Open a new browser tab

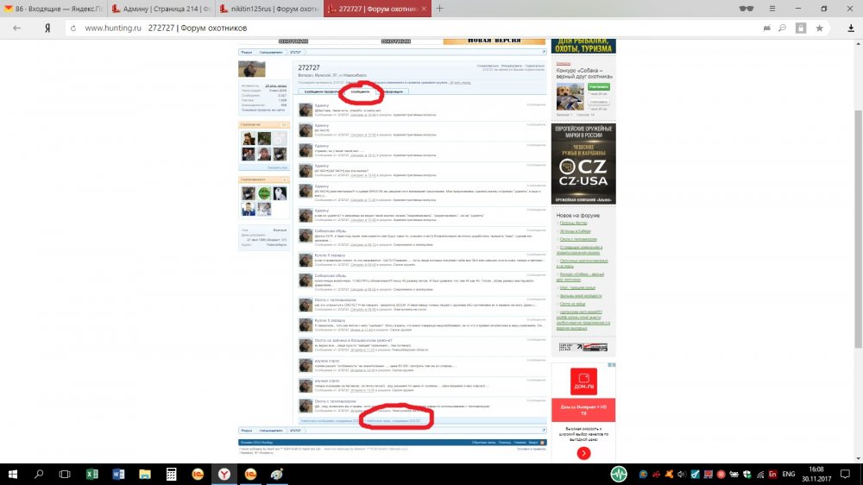[440, 8]
